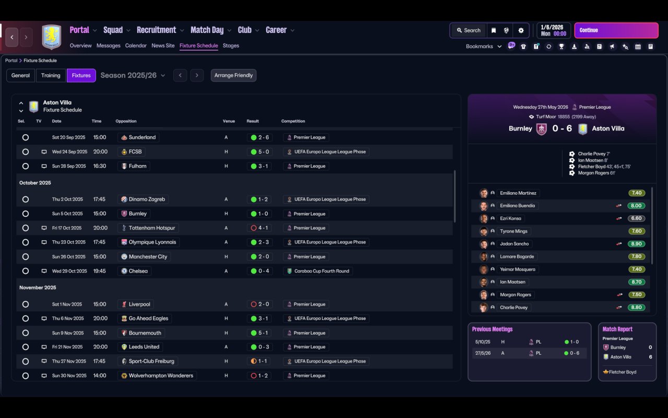Open the Messages tab
The width and height of the screenshot is (668, 418).
coord(109,46)
